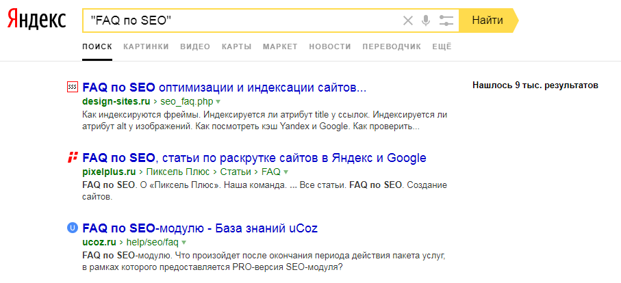621x283 pixels.
Task: Open advanced search filters icon
Action: [446, 21]
